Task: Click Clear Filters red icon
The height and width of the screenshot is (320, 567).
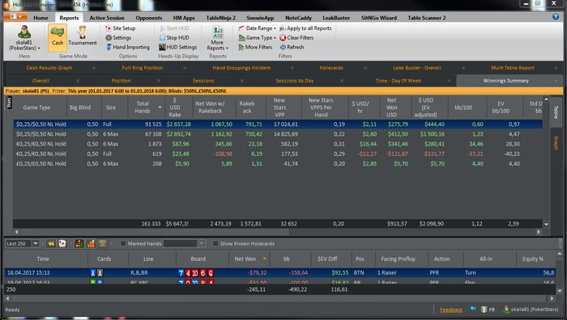Action: tap(283, 37)
